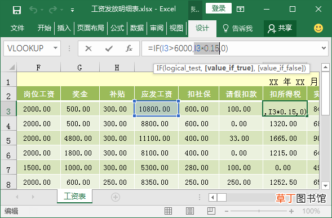Click the vertical scrollbar down arrow
Image resolution: width=332 pixels, height=218 pixels.
coord(325,186)
